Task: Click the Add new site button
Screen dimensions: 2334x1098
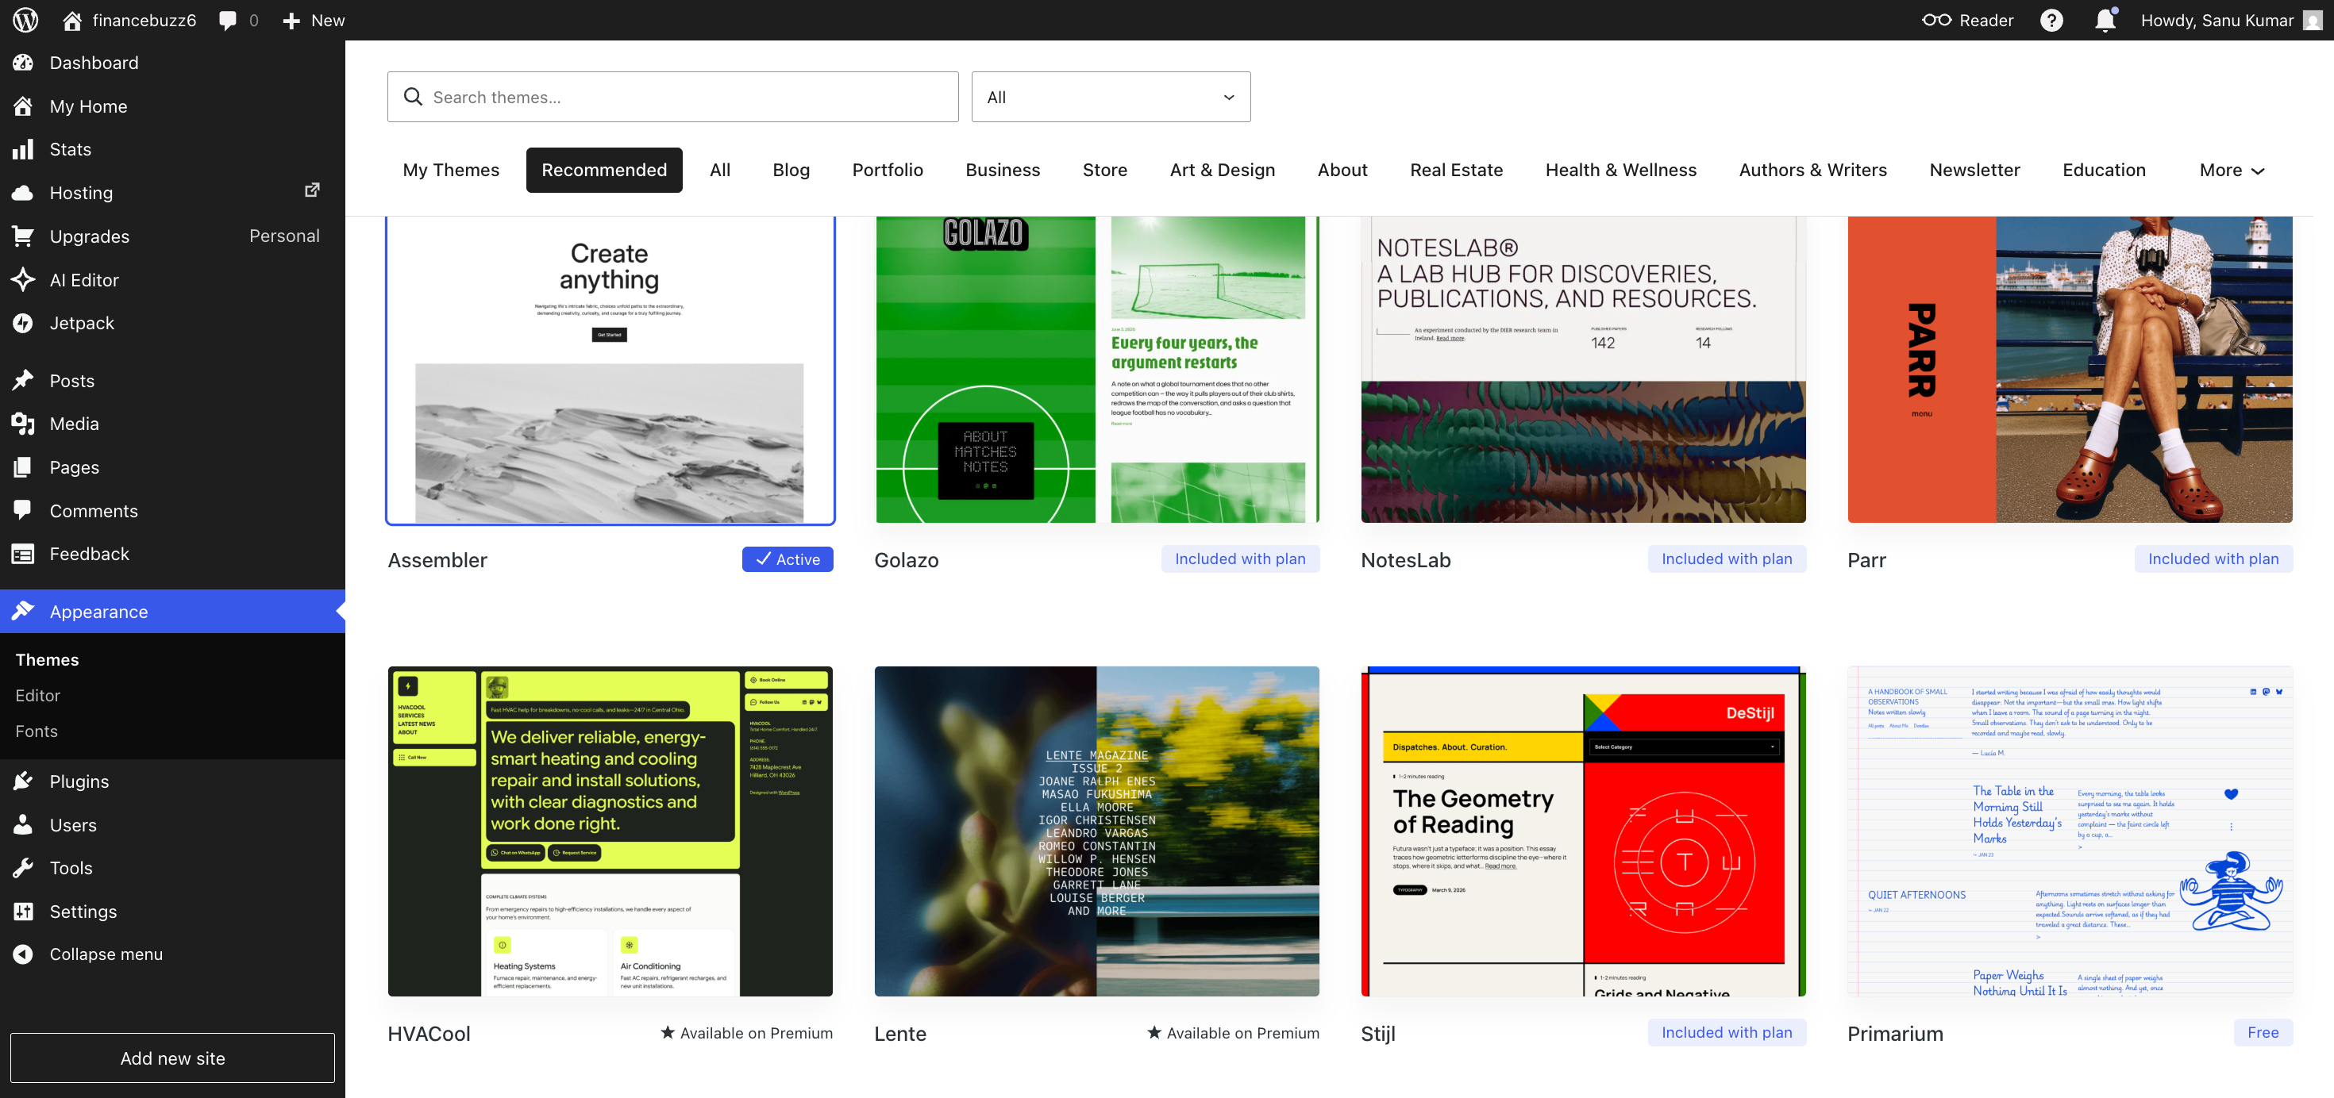Action: click(x=172, y=1058)
